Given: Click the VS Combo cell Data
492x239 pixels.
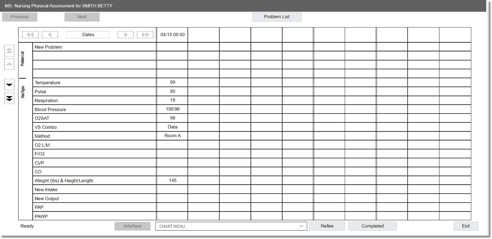Looking at the screenshot, I should click(172, 127).
